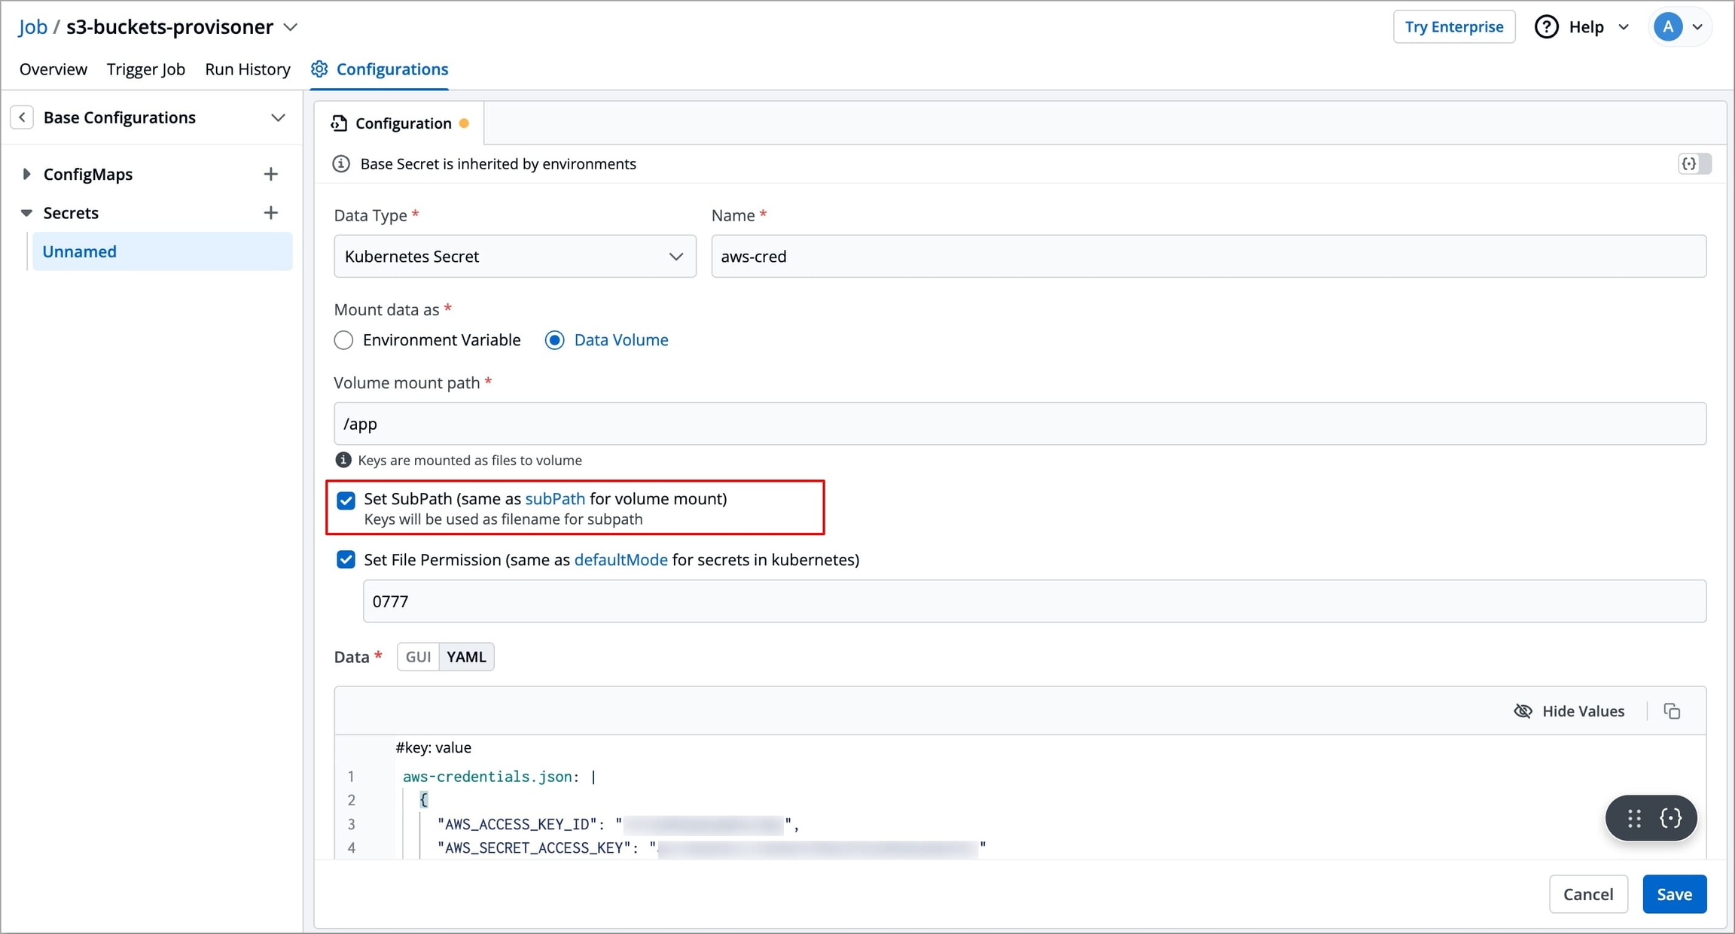Image resolution: width=1735 pixels, height=934 pixels.
Task: Toggle the braces switch at top right
Action: click(1694, 163)
